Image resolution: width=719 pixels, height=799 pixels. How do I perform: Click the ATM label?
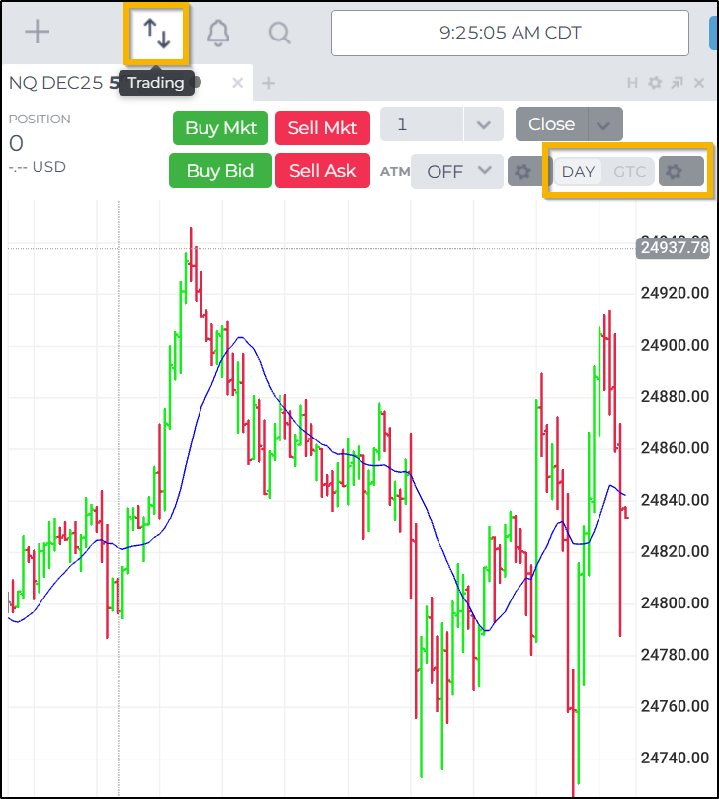click(x=395, y=172)
